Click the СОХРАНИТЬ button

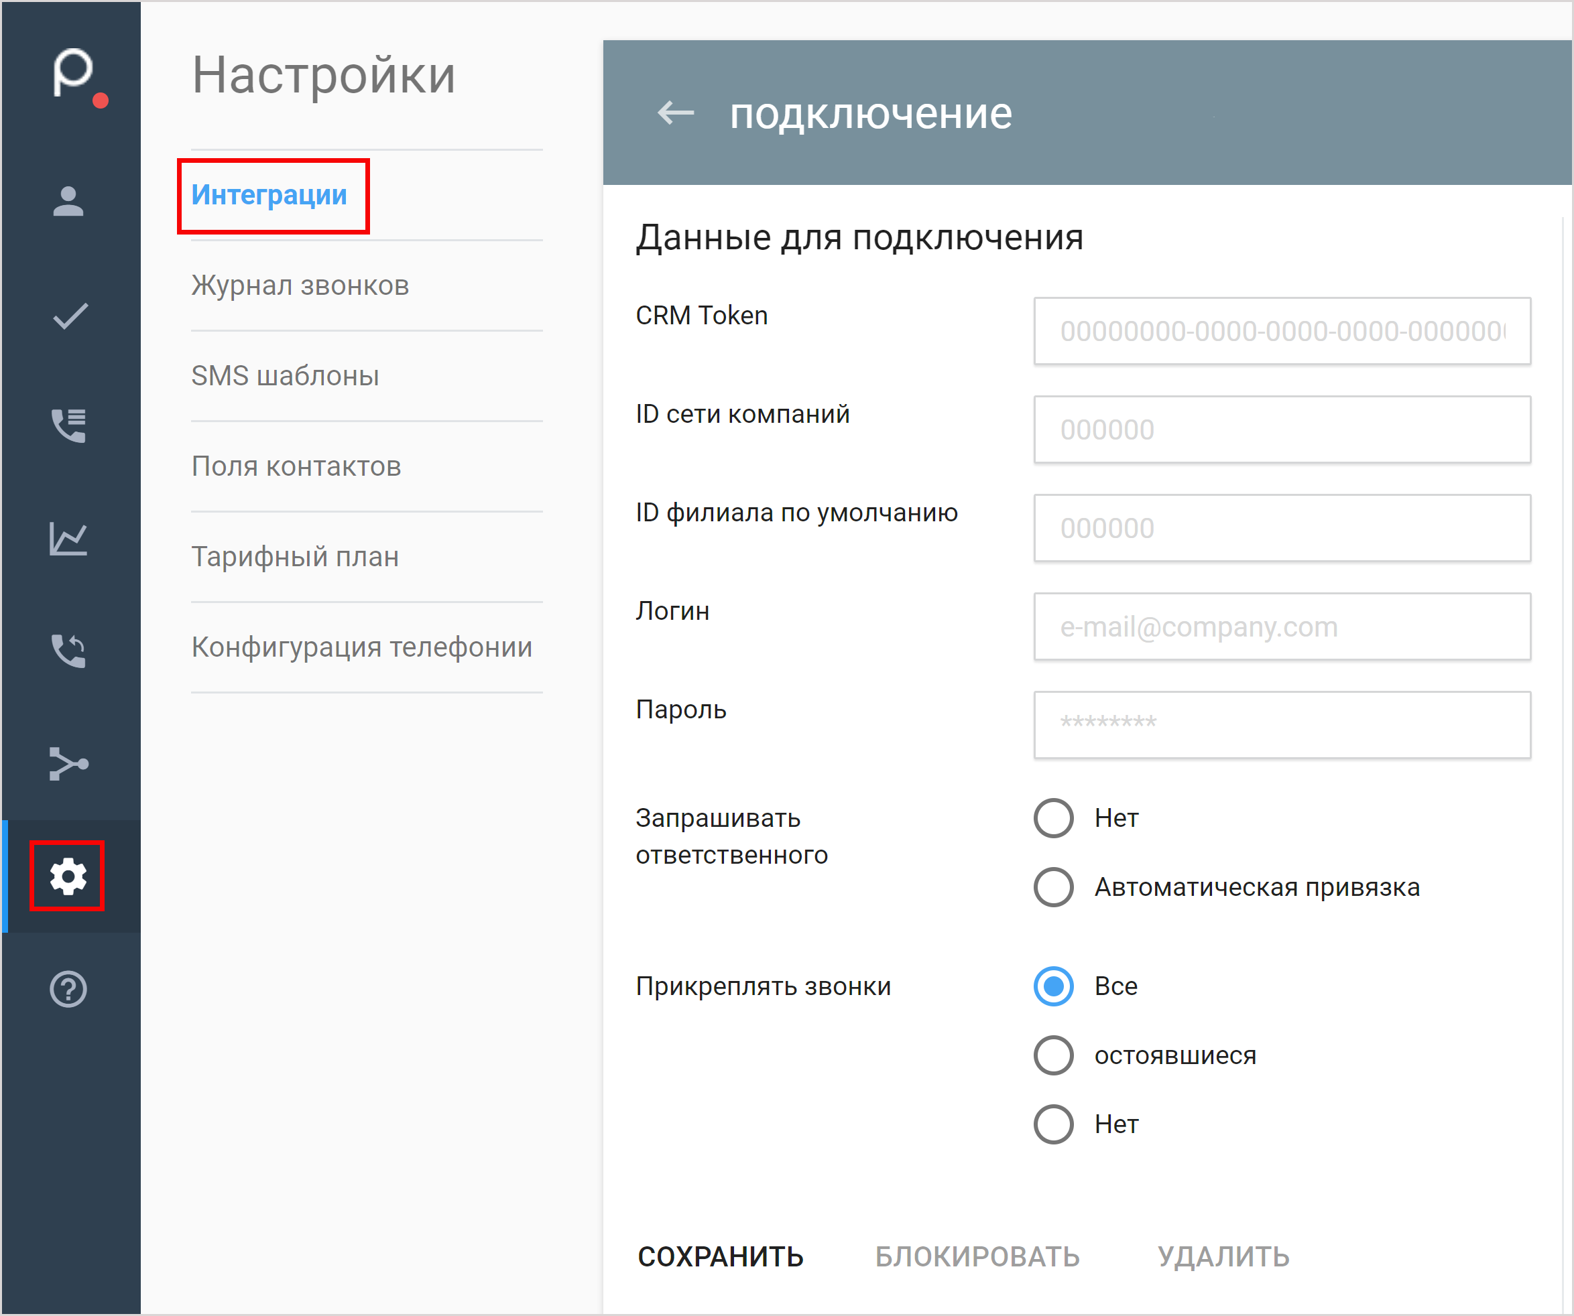click(720, 1257)
